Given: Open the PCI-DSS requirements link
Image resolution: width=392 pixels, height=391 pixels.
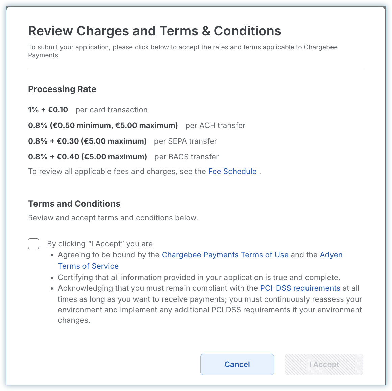Looking at the screenshot, I should 300,288.
